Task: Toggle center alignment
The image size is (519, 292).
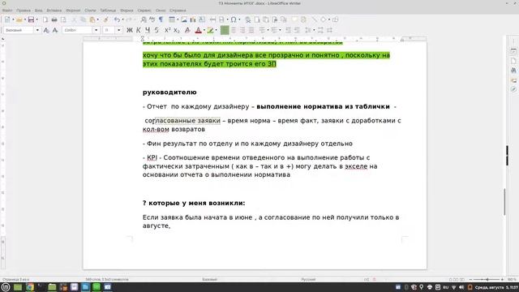Action: coord(234,30)
